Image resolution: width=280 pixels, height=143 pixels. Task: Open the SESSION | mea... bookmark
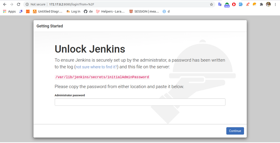(x=144, y=12)
